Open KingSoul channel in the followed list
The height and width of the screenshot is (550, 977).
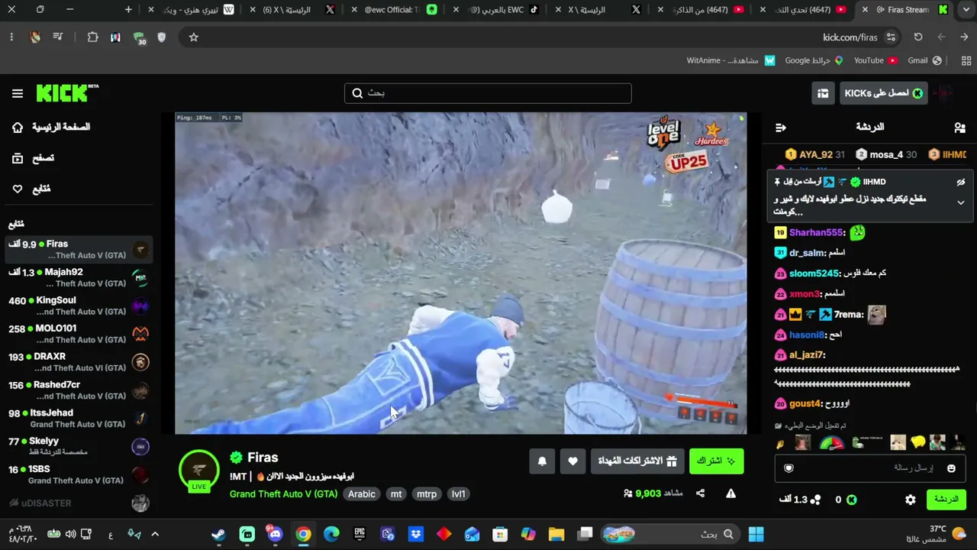coord(78,306)
